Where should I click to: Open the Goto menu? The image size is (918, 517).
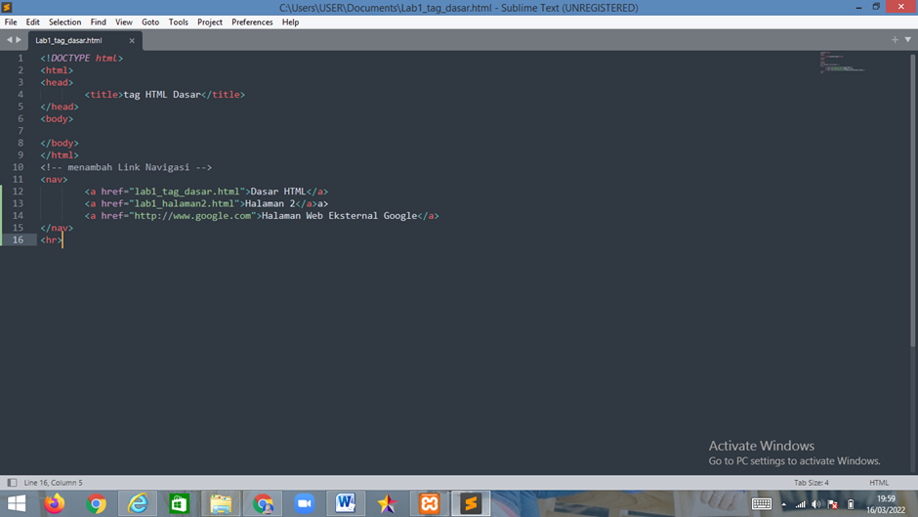(x=150, y=22)
